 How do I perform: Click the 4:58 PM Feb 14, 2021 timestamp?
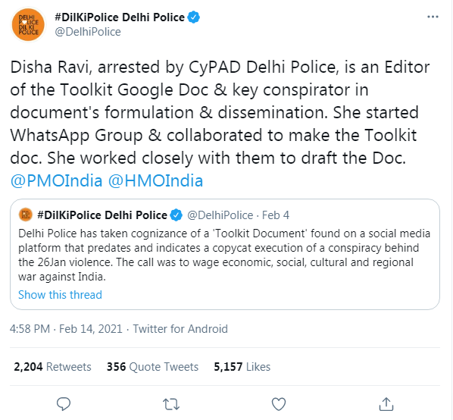(66, 329)
